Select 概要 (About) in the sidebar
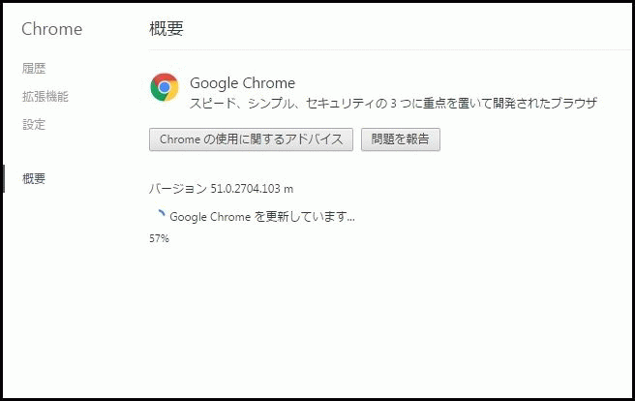 (x=34, y=178)
